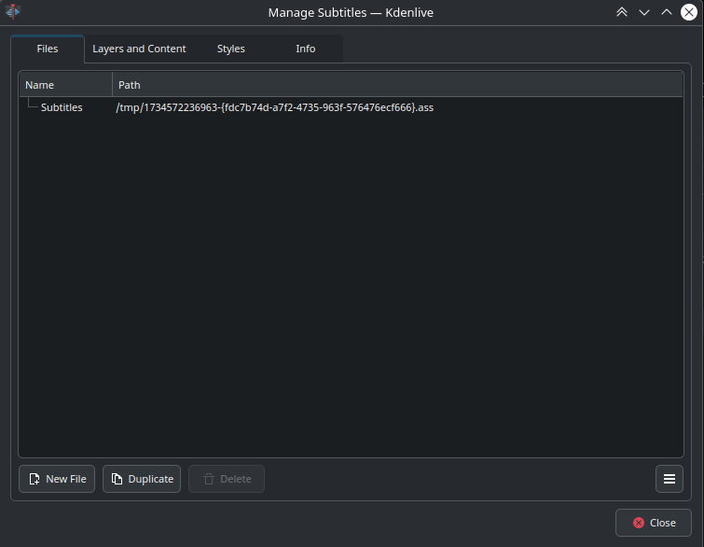Switch to the Files tab
704x547 pixels.
(x=47, y=49)
